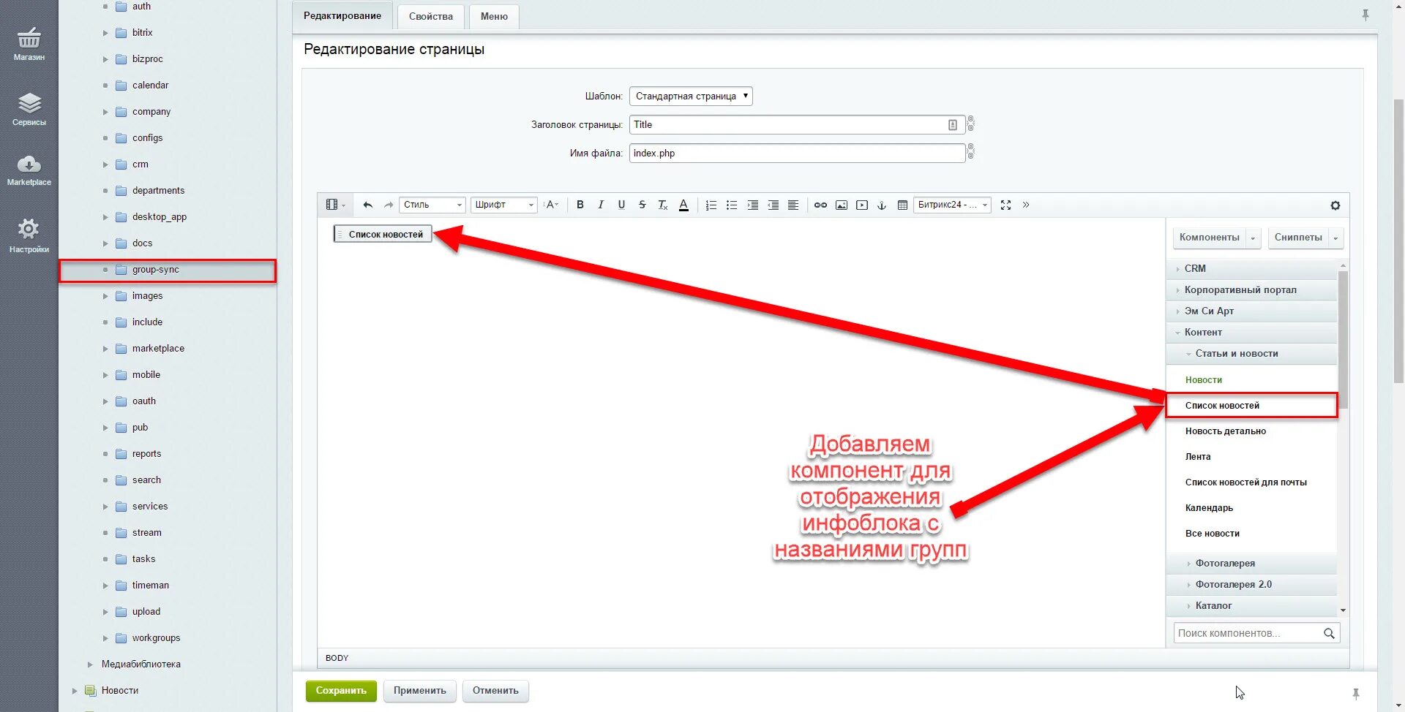
Task: Select the Новость детально component
Action: tap(1226, 431)
